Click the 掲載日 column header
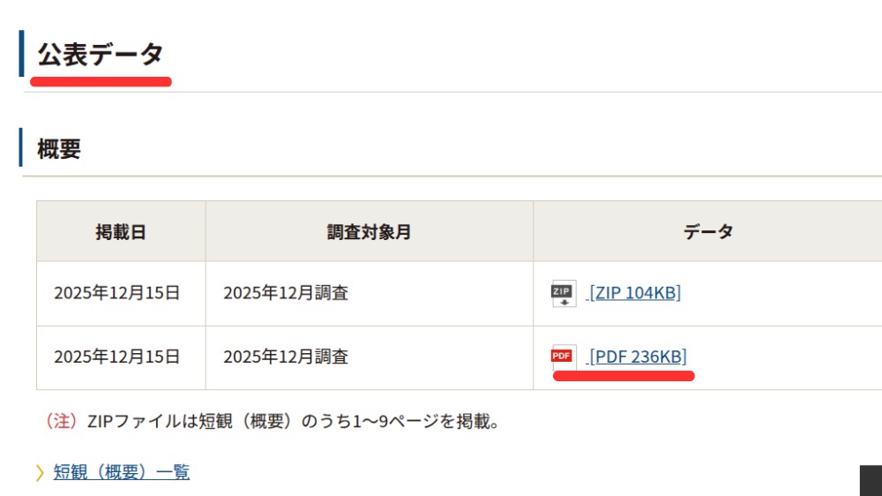Image resolution: width=882 pixels, height=496 pixels. tap(121, 232)
